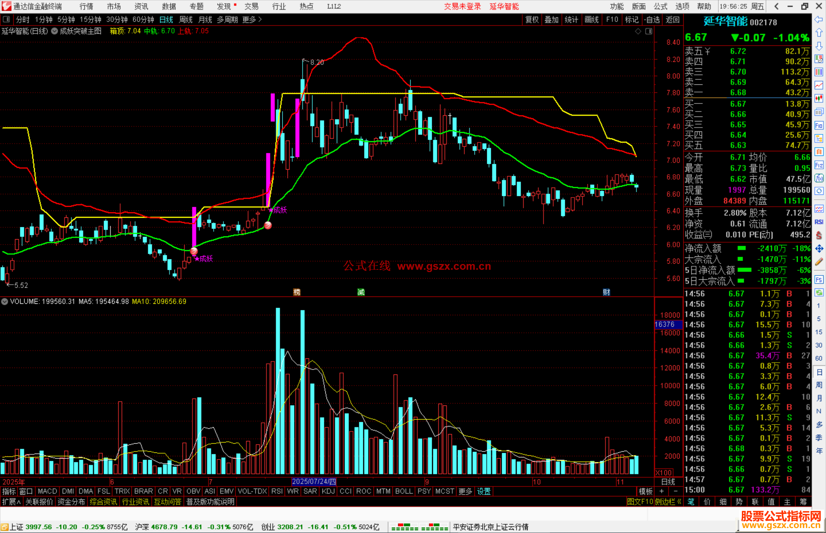
Task: Expand the VOLUME indicator dropdown arrow
Action: pos(5,301)
